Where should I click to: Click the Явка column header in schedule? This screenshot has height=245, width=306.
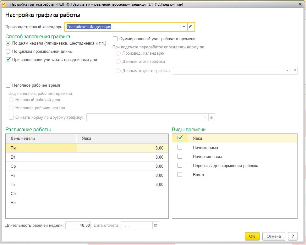(x=123, y=139)
